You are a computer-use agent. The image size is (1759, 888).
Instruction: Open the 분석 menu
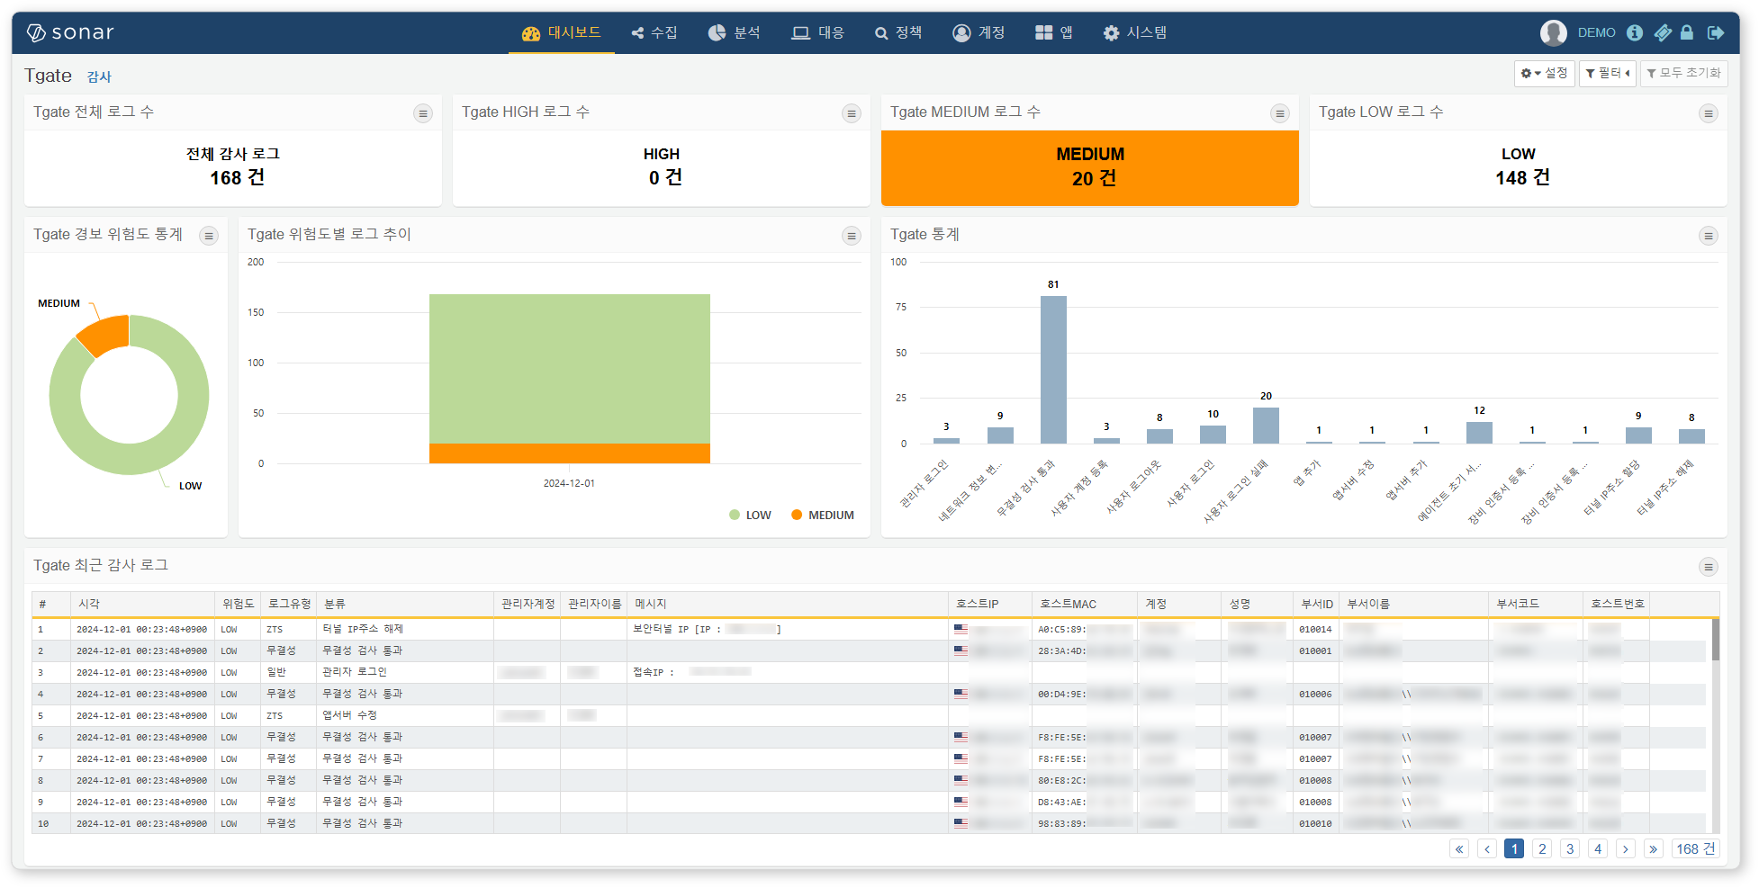click(x=734, y=32)
